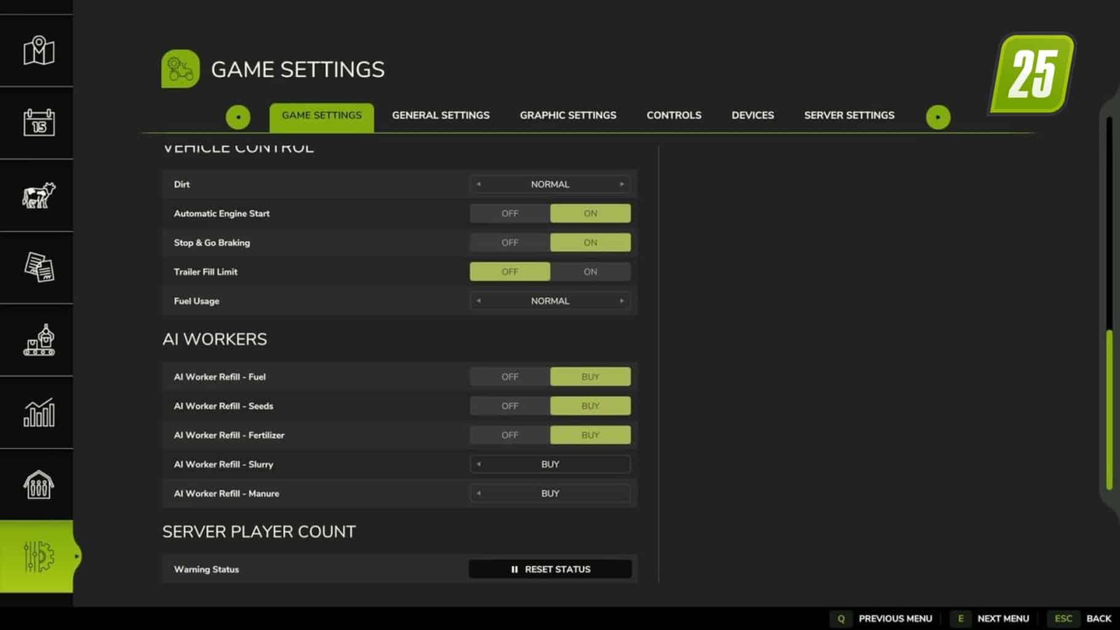Click the next tab round arrow button
Viewport: 1120px width, 630px height.
(x=938, y=117)
